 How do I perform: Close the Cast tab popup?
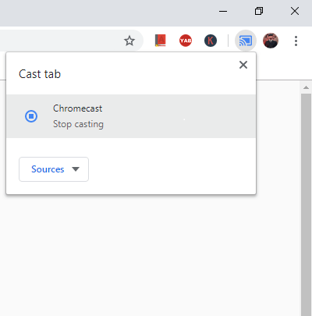pos(243,65)
